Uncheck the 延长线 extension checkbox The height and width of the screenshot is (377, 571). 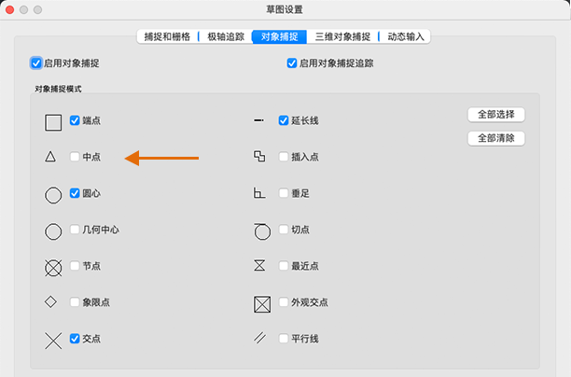click(284, 120)
